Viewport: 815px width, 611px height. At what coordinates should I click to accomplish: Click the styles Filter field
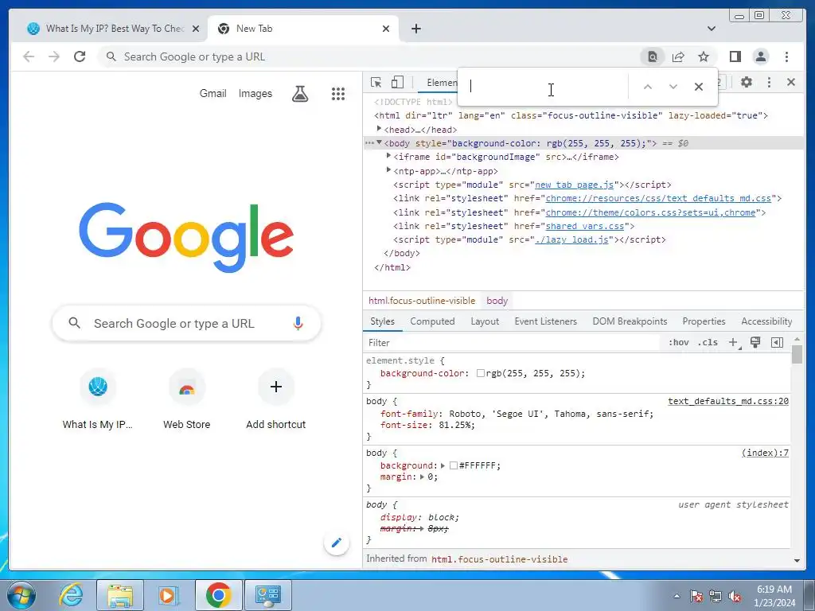coord(512,342)
